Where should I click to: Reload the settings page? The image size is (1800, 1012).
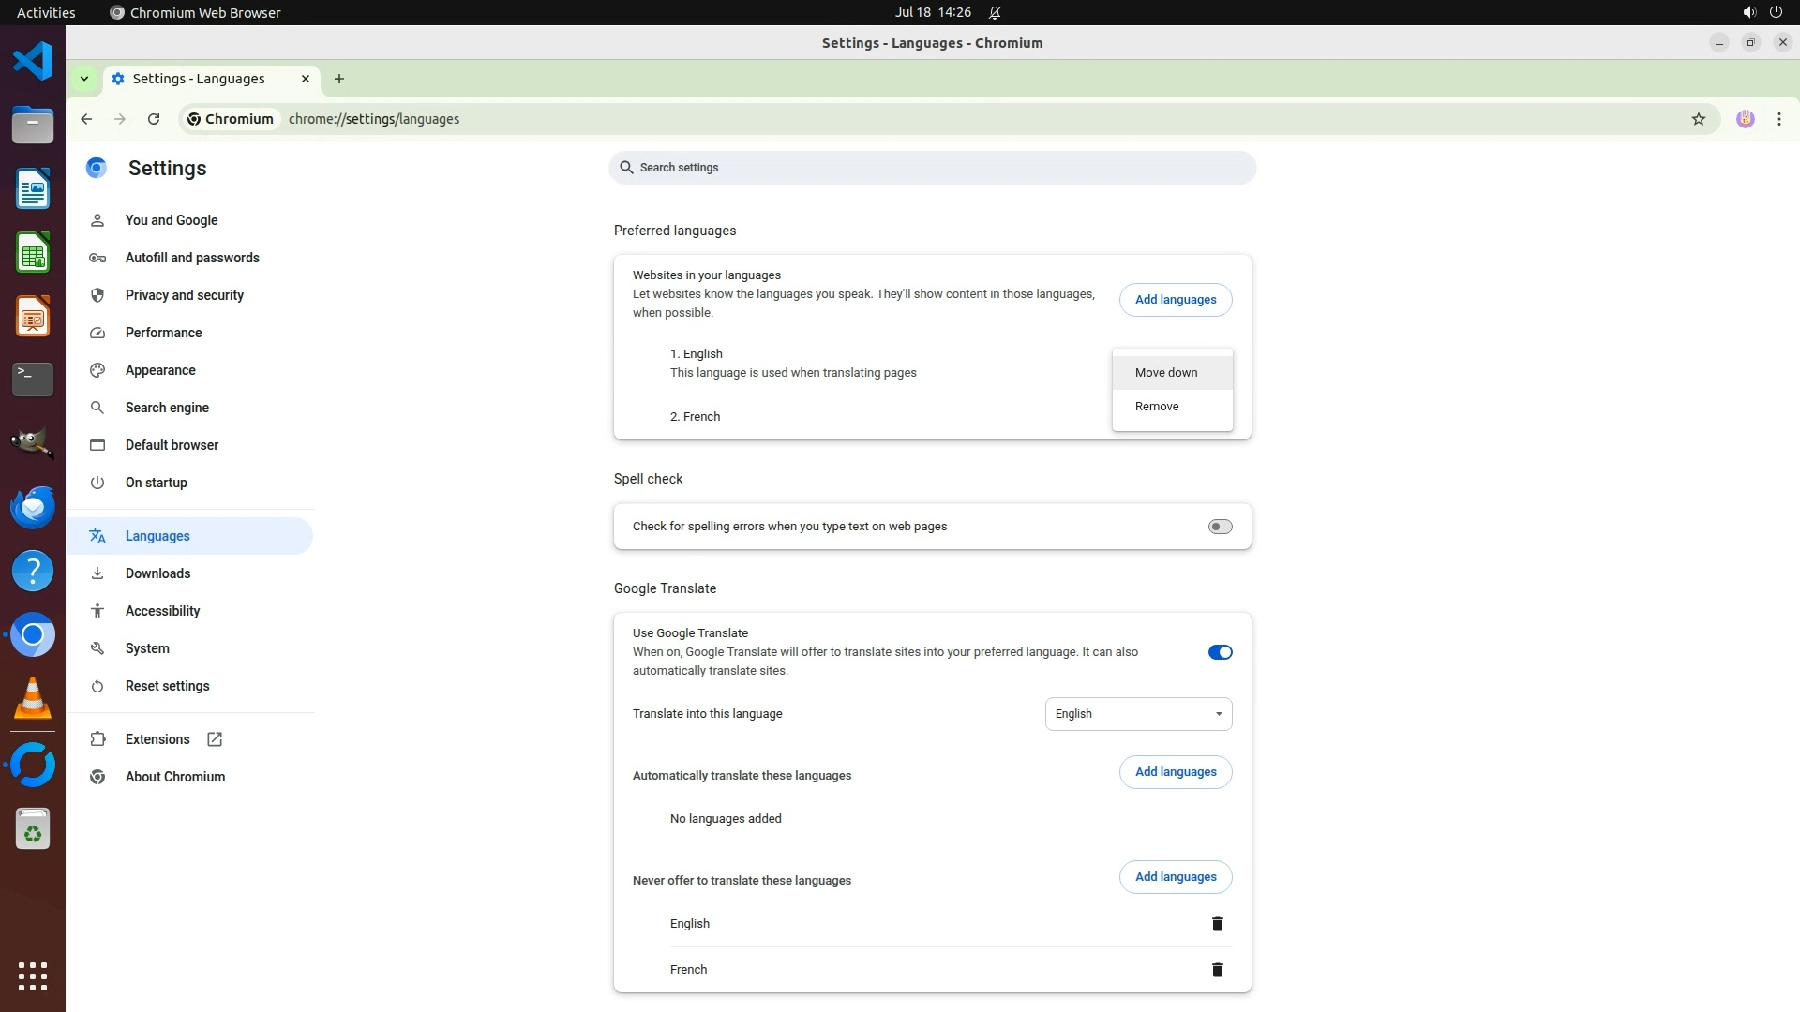coord(154,119)
